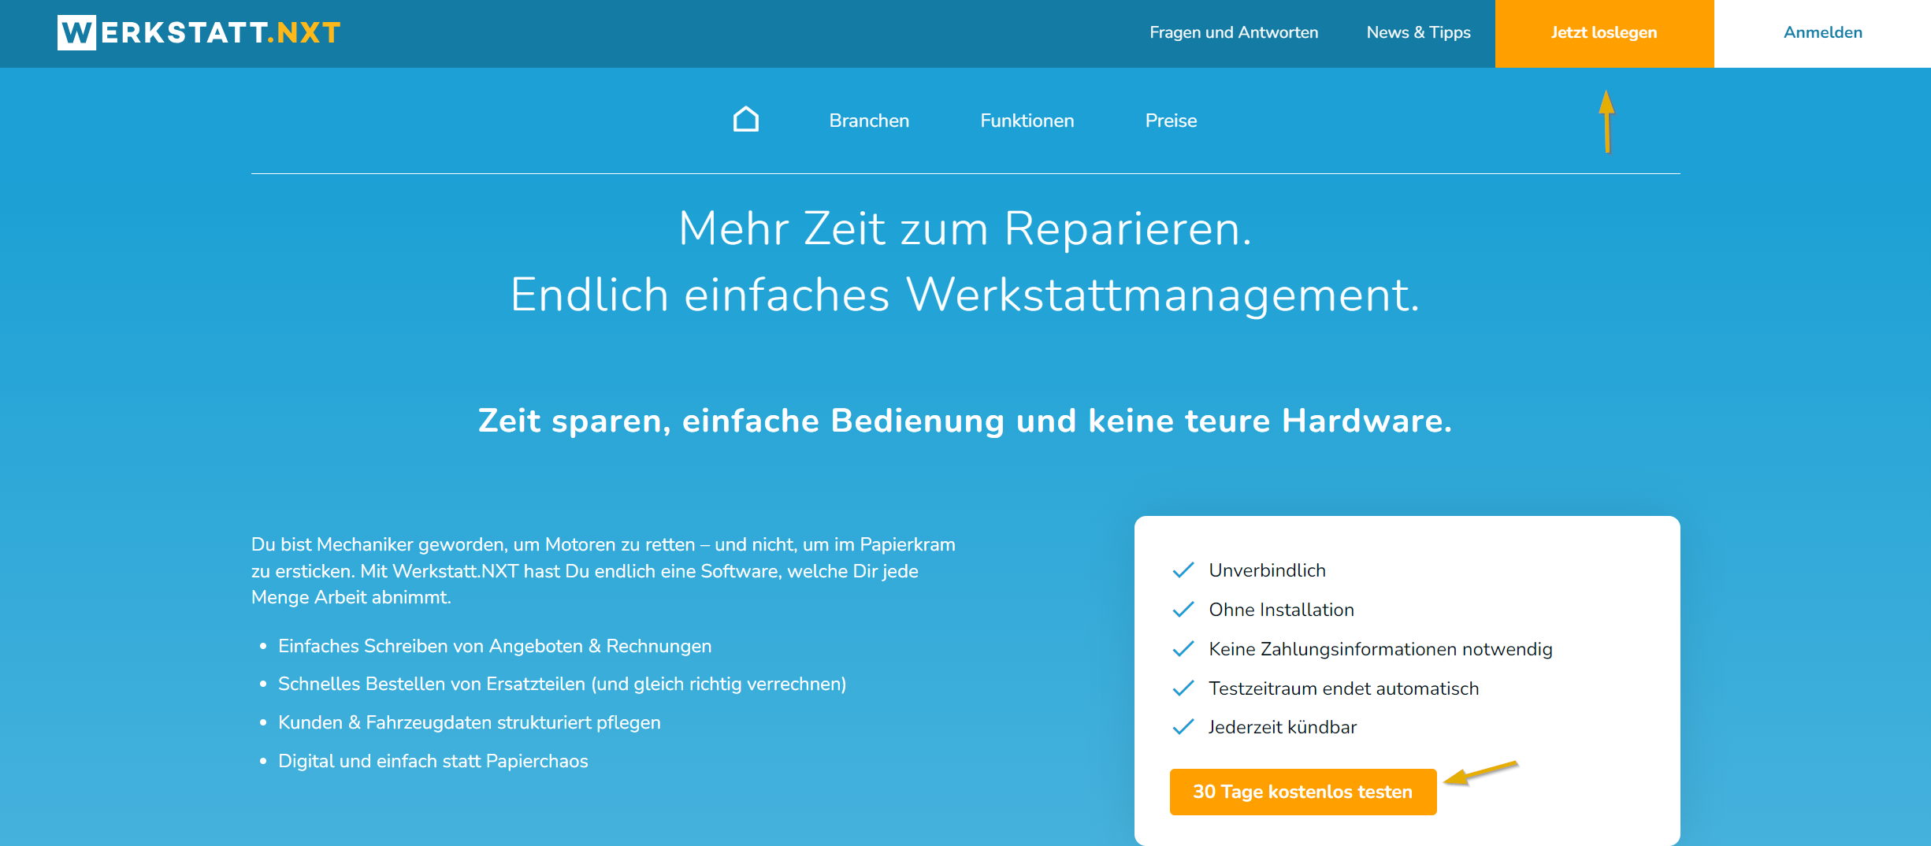
Task: Click the text Keine Zahlungsinformationen notwendig
Action: click(x=1380, y=649)
